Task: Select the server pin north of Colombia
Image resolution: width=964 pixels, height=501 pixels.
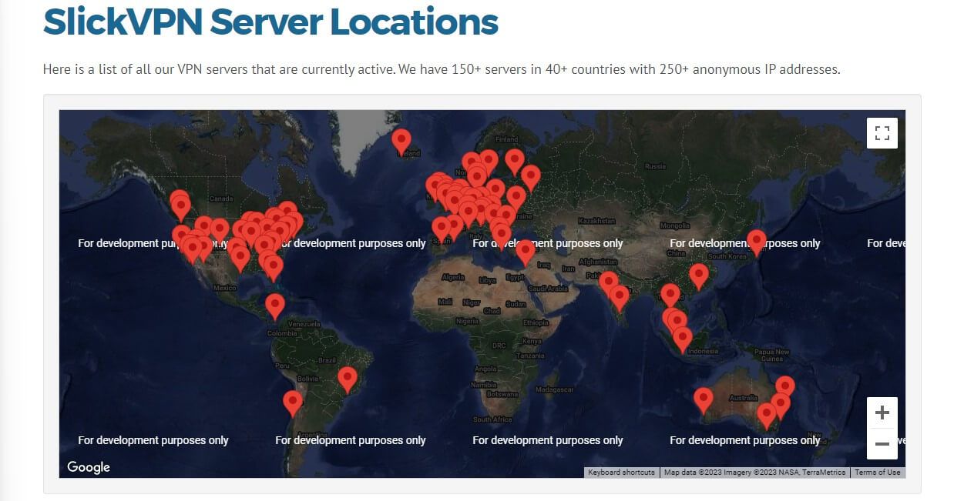Action: [275, 307]
